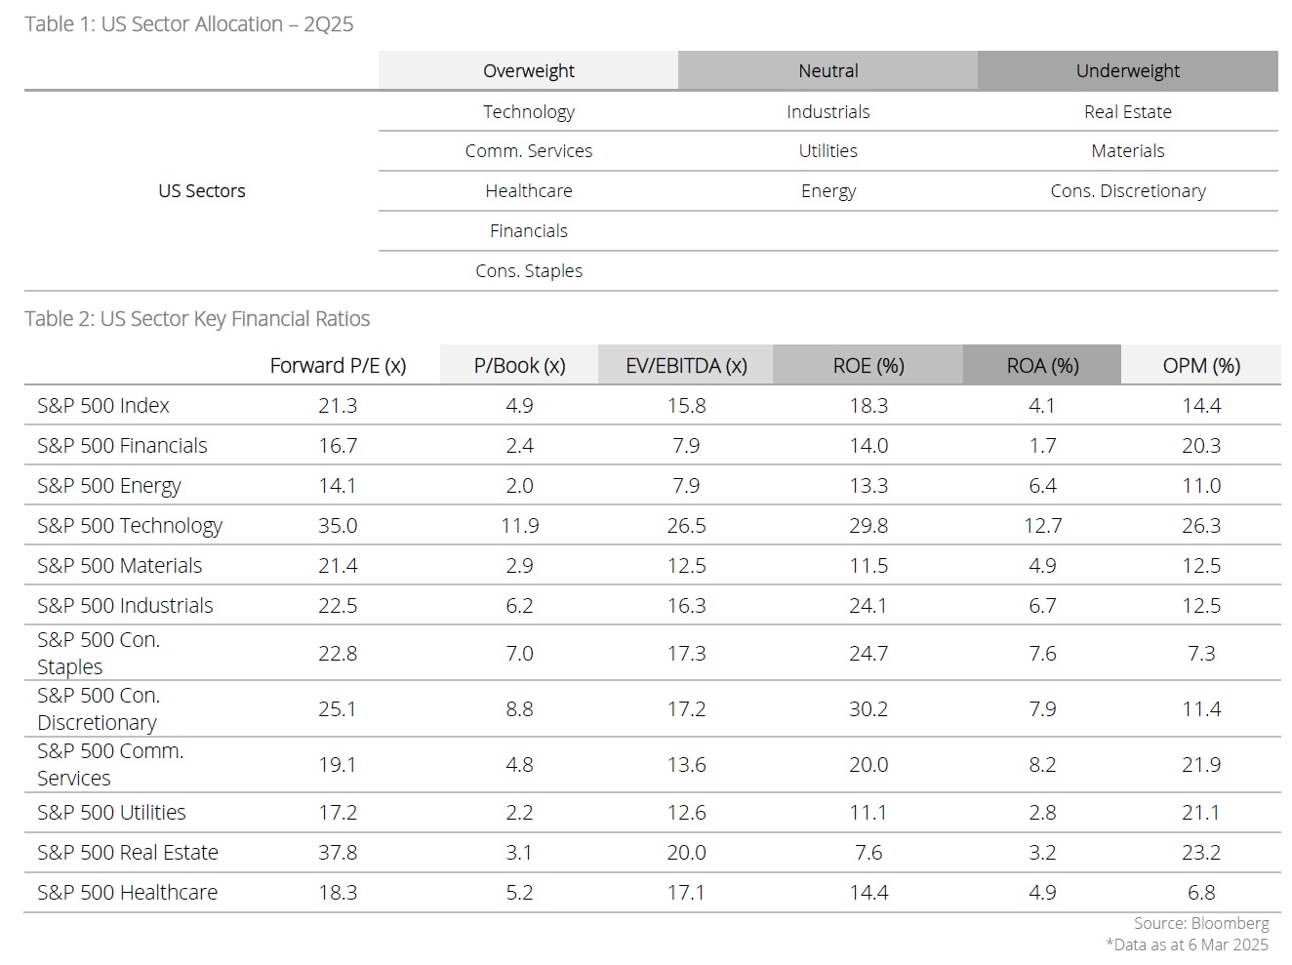The width and height of the screenshot is (1292, 965).
Task: Select the S&P 500 Healthcare row label
Action: [x=127, y=893]
